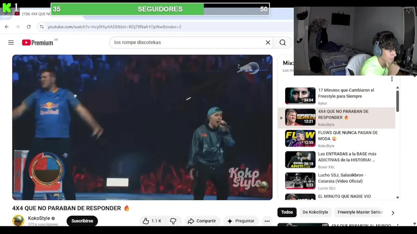Open the Mix playlist options three-dot menu
This screenshot has height=234, width=417.
point(392,79)
